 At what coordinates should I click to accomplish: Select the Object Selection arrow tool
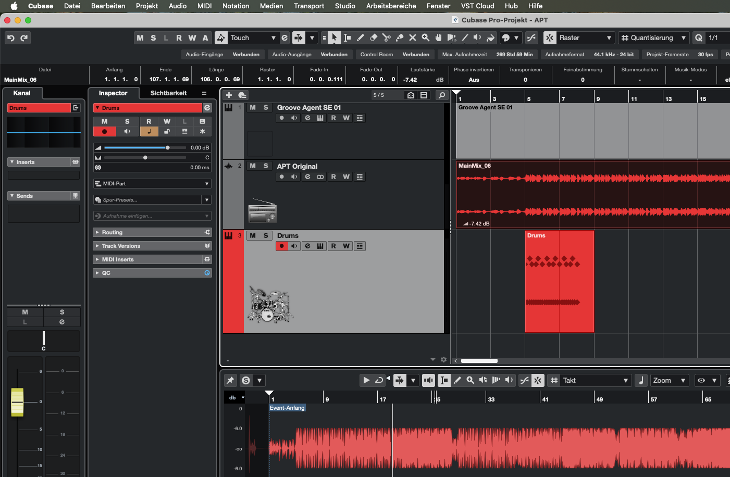pyautogui.click(x=335, y=37)
